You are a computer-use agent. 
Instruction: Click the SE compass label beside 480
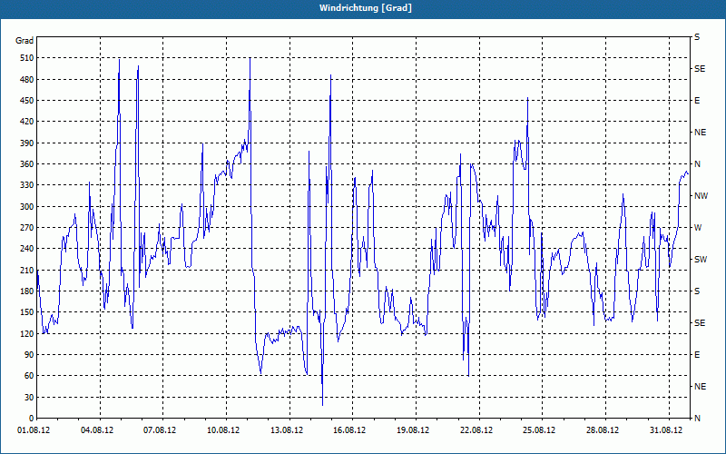[x=700, y=69]
